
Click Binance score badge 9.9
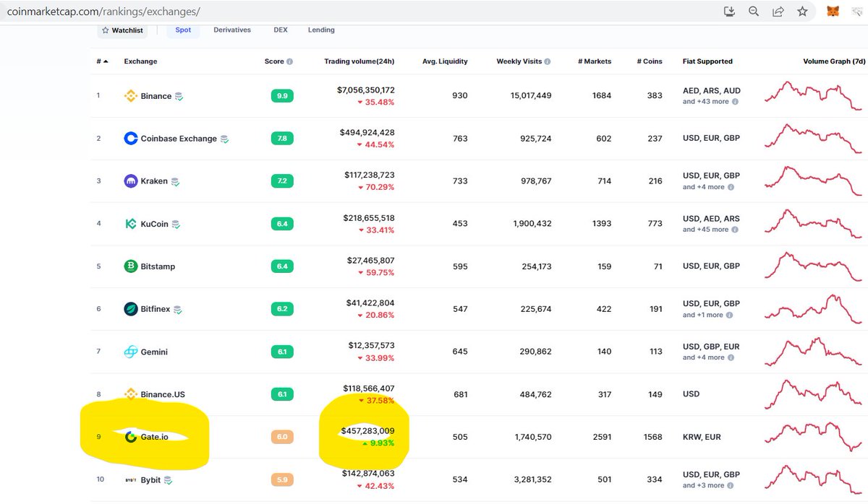[x=282, y=96]
